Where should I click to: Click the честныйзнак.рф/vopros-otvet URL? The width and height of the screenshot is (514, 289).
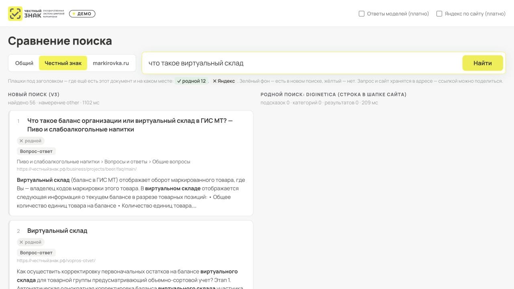click(56, 261)
